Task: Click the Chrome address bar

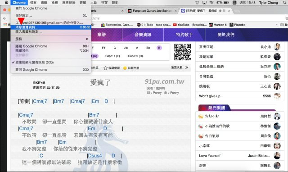Action: [187, 18]
